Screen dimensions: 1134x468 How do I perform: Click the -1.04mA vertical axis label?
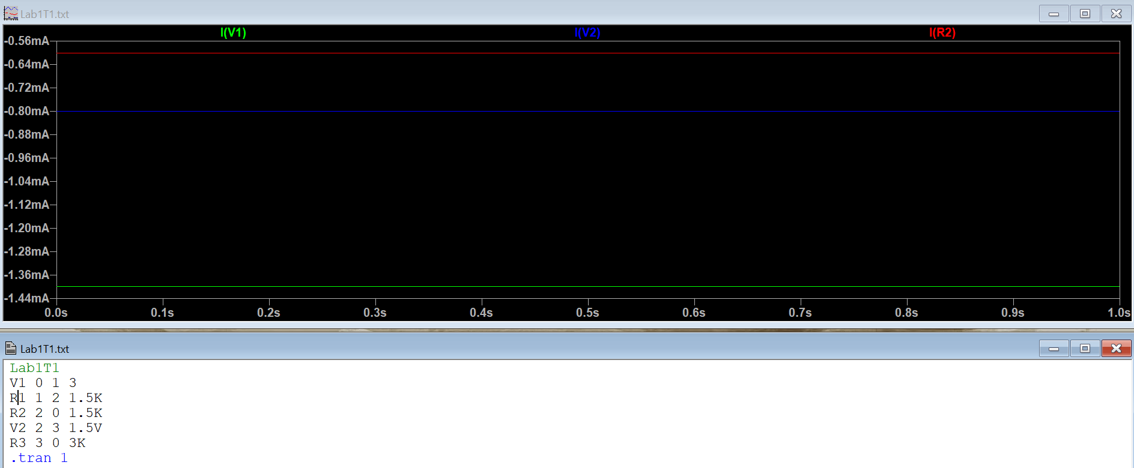coord(28,181)
